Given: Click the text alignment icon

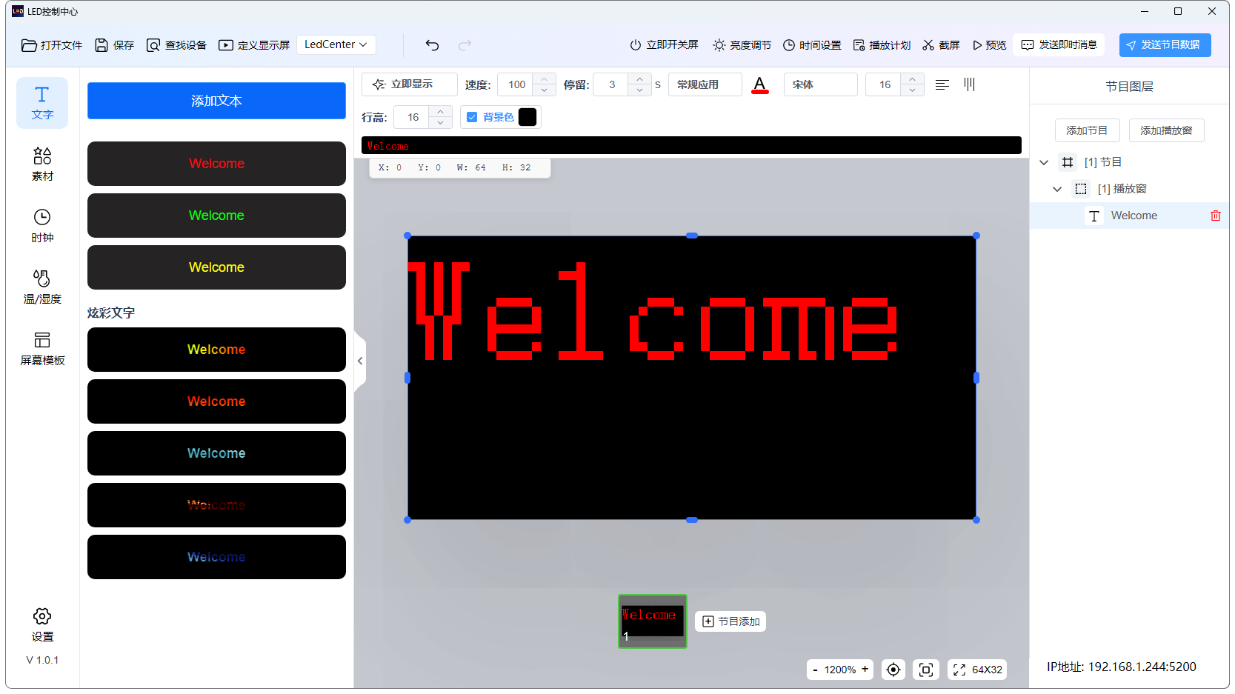Looking at the screenshot, I should coord(942,85).
